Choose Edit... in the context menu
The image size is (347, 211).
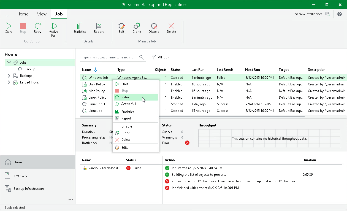(x=136, y=148)
